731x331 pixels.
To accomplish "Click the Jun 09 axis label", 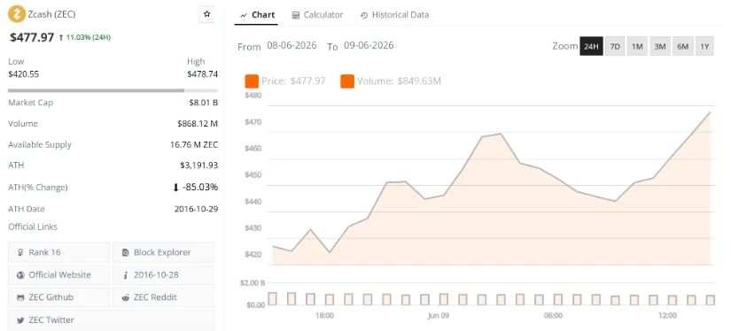I will coord(439,316).
